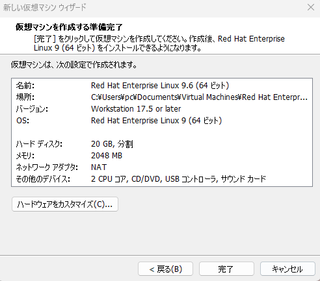Select the 場所 label in the settings list
The height and width of the screenshot is (281, 320).
pyautogui.click(x=25, y=97)
